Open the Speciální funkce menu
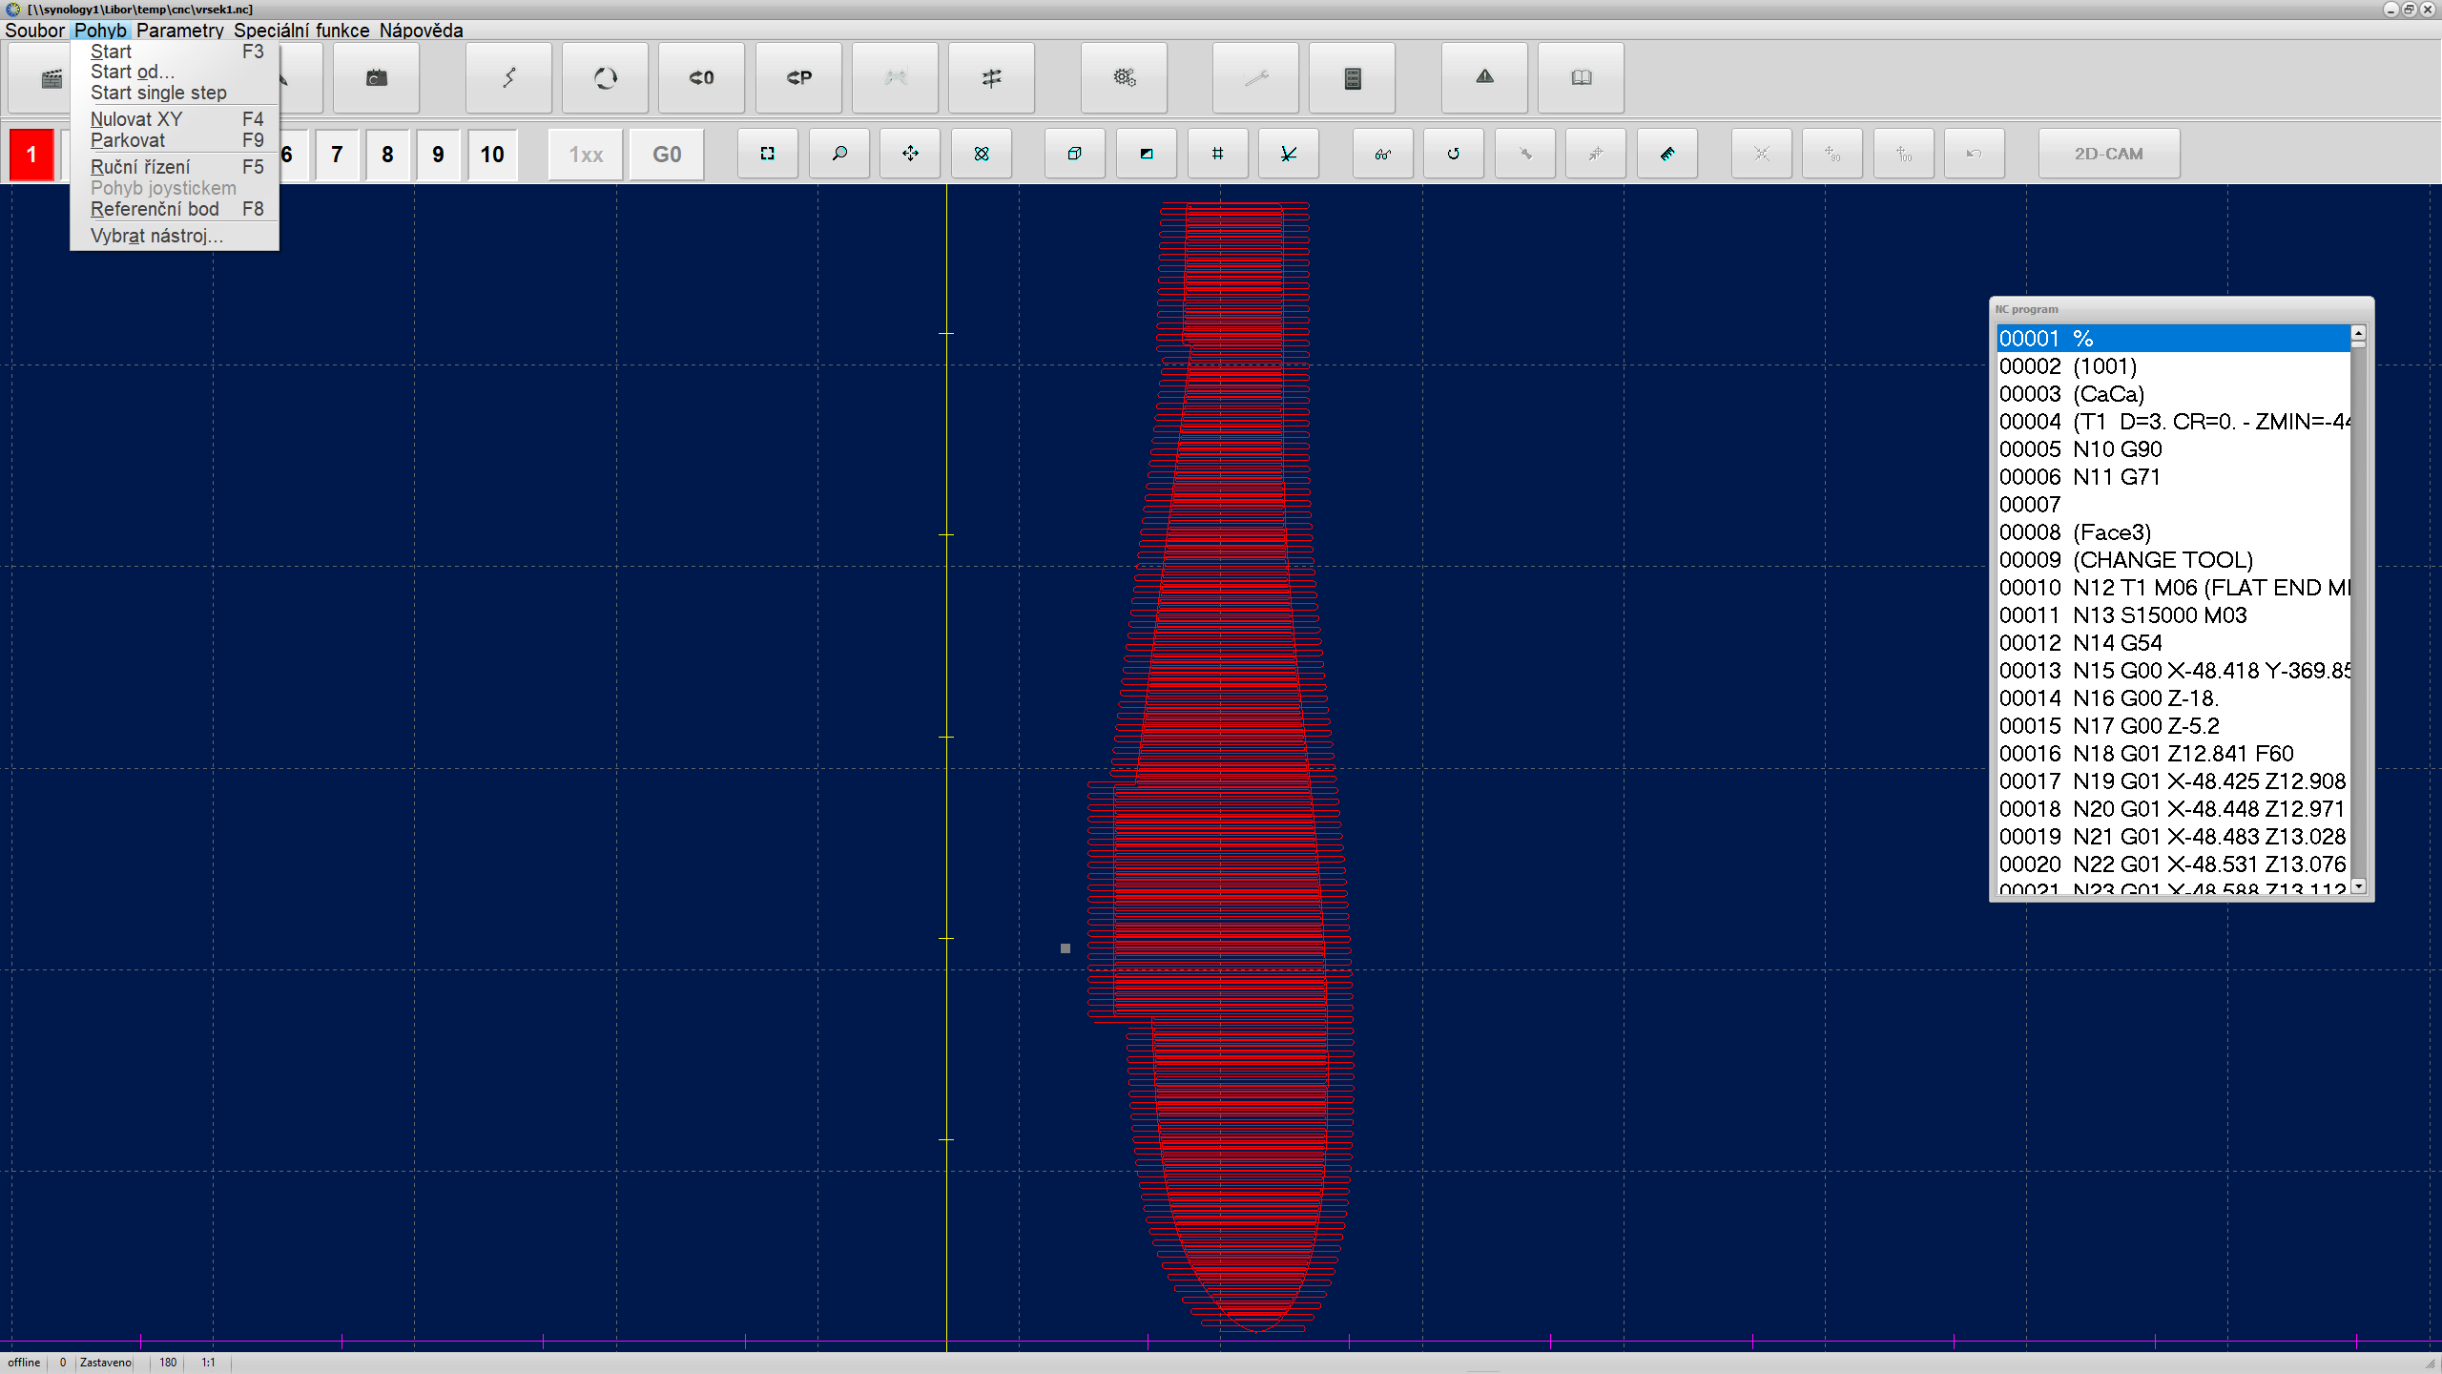 click(x=301, y=31)
